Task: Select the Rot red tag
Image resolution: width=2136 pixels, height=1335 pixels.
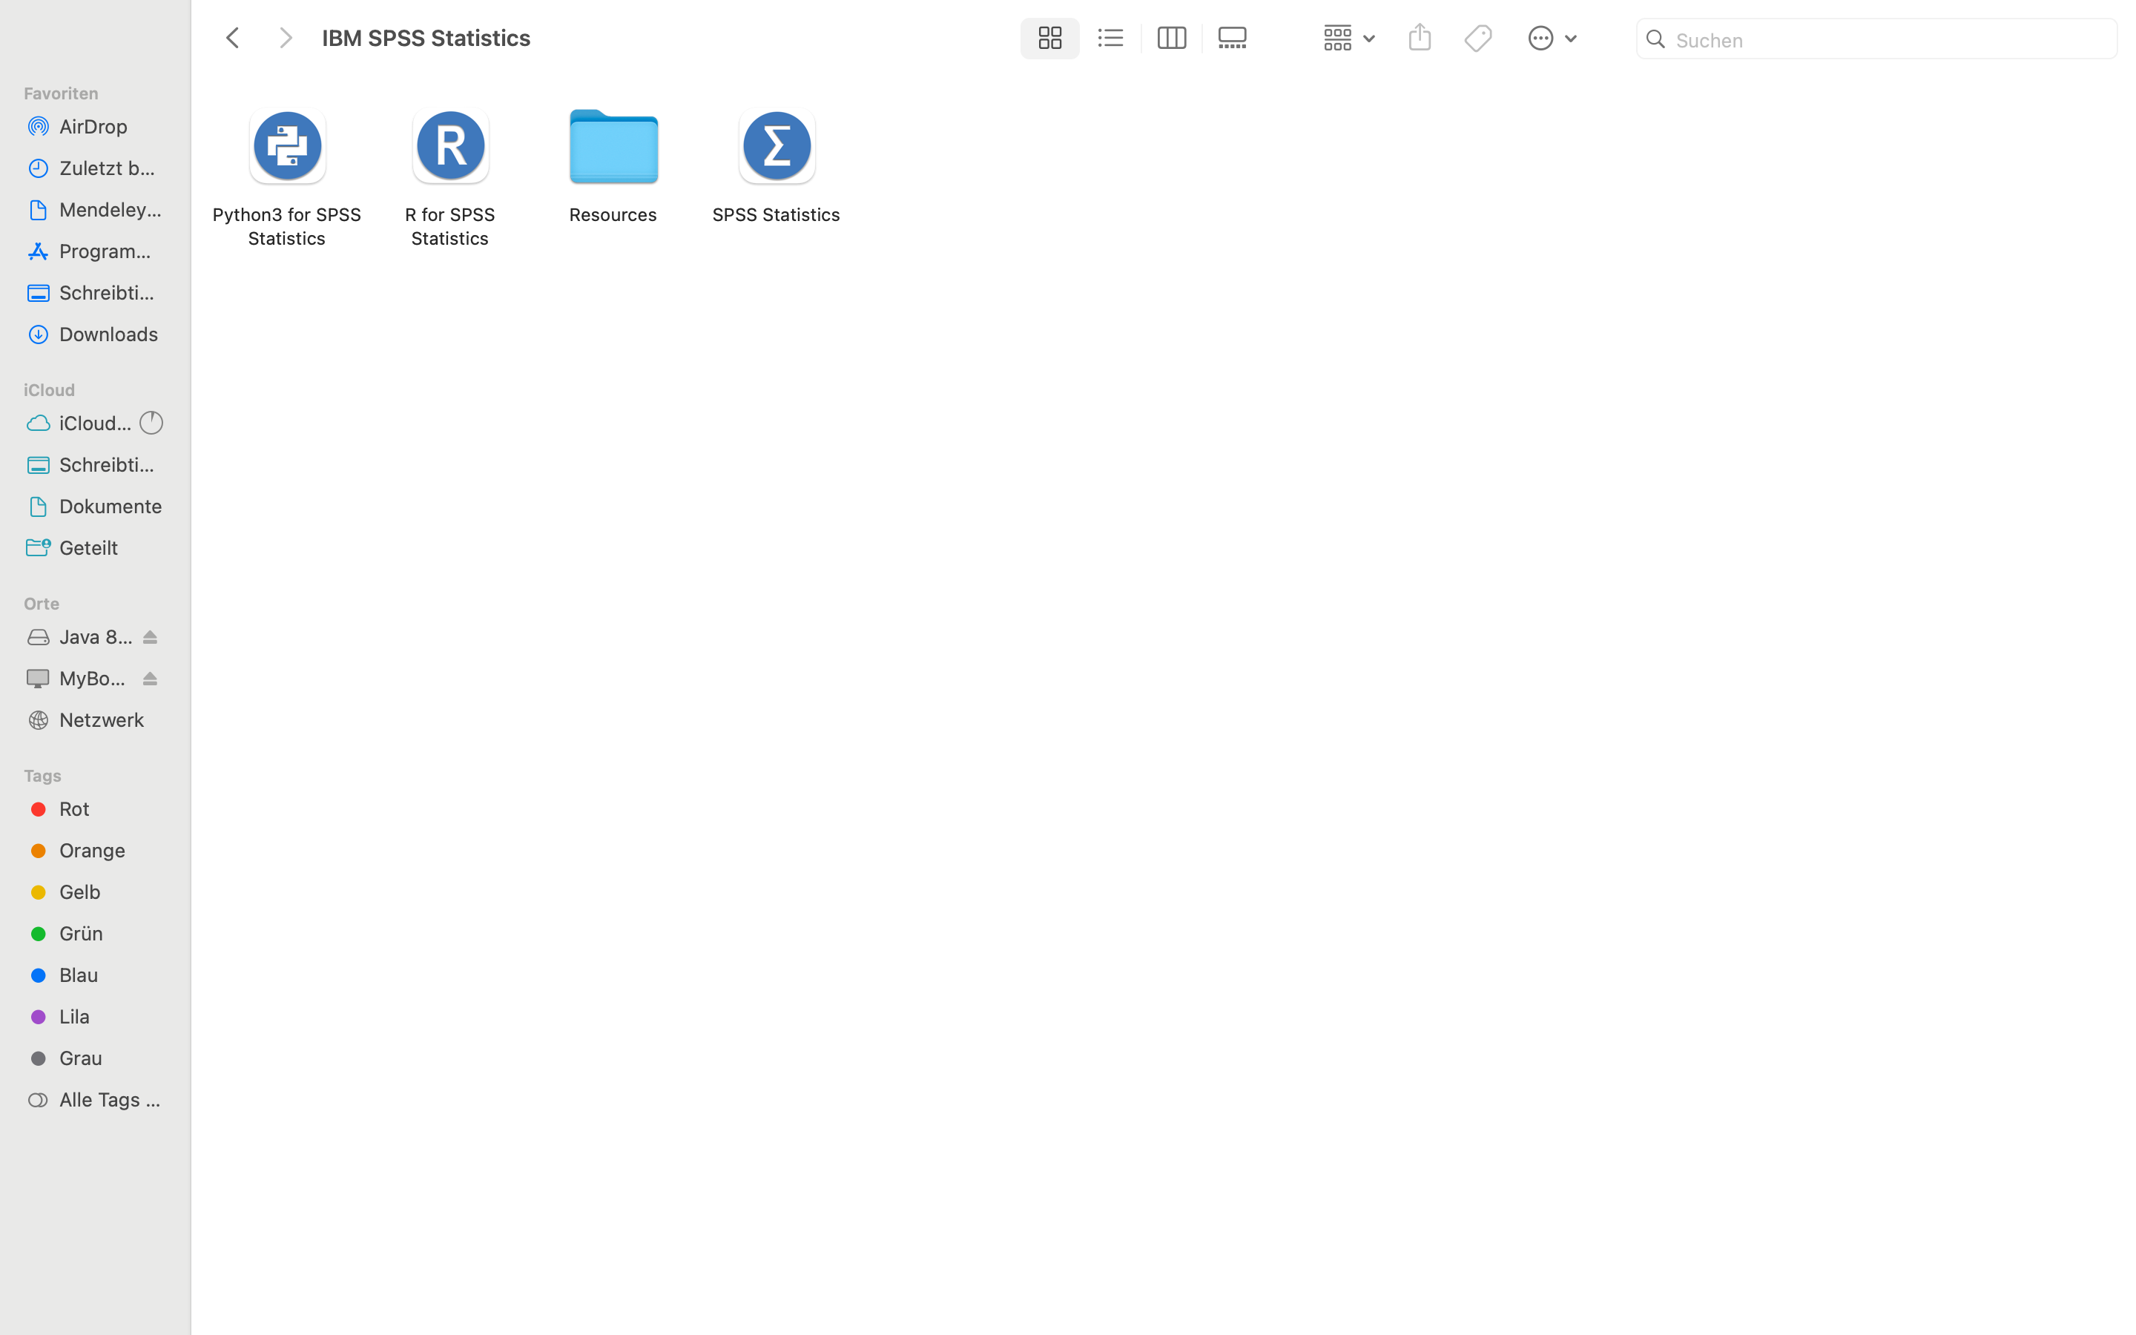Action: point(74,808)
